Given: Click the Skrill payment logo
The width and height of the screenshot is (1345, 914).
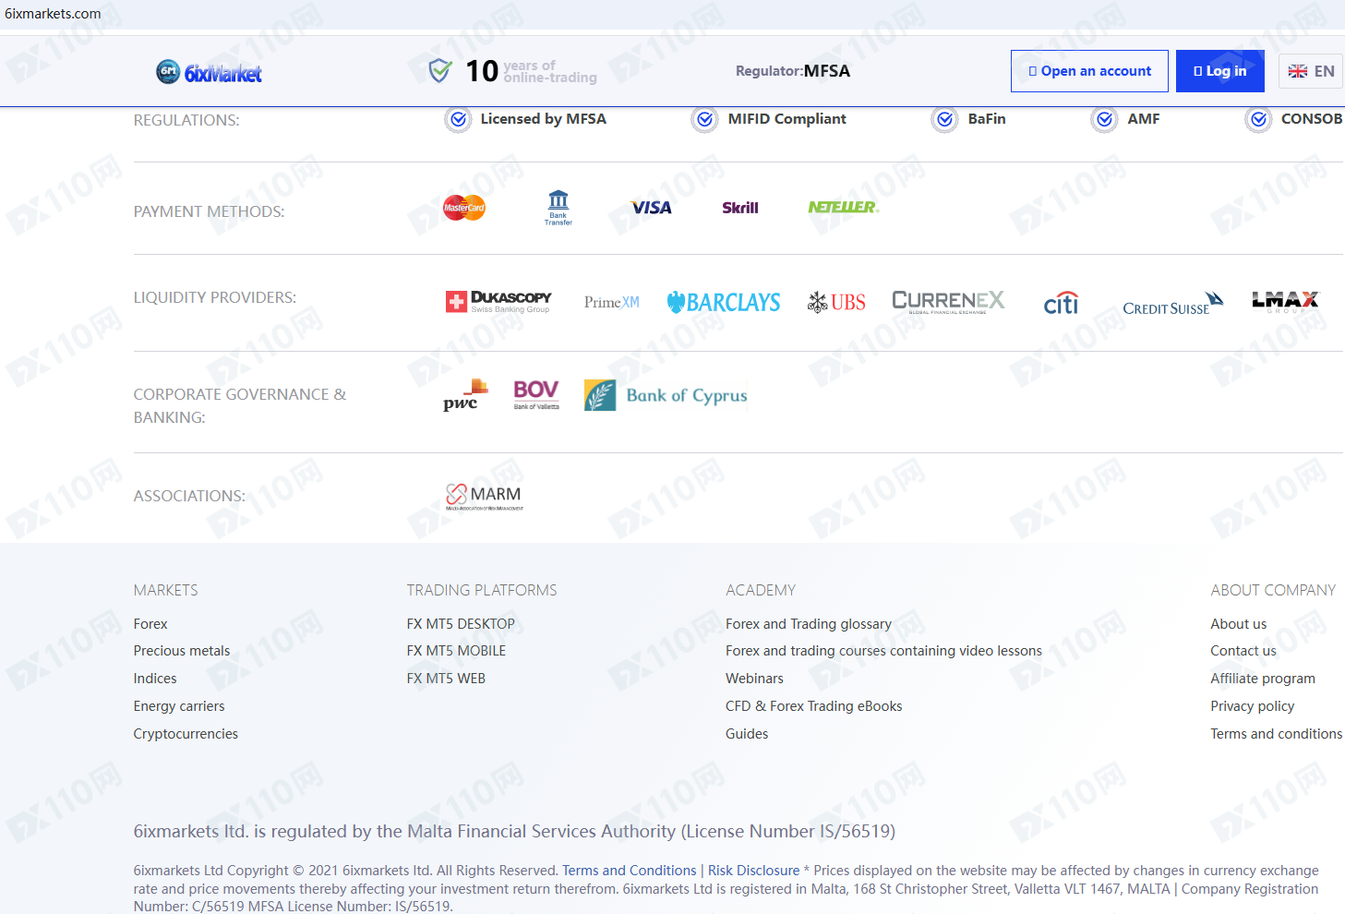Looking at the screenshot, I should (739, 208).
